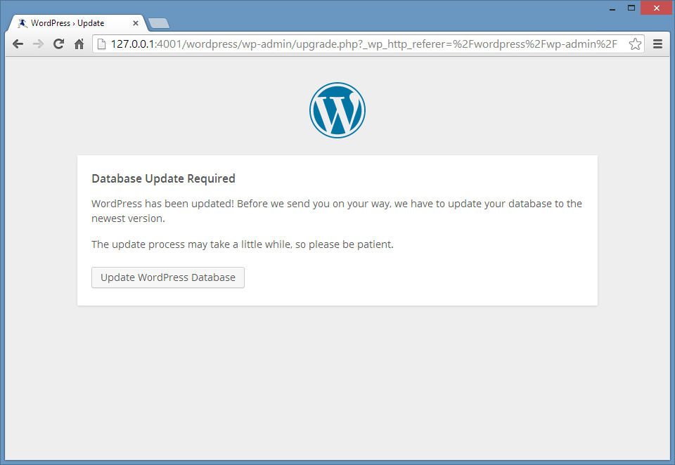
Task: Close the Chrome window
Action: tap(657, 8)
